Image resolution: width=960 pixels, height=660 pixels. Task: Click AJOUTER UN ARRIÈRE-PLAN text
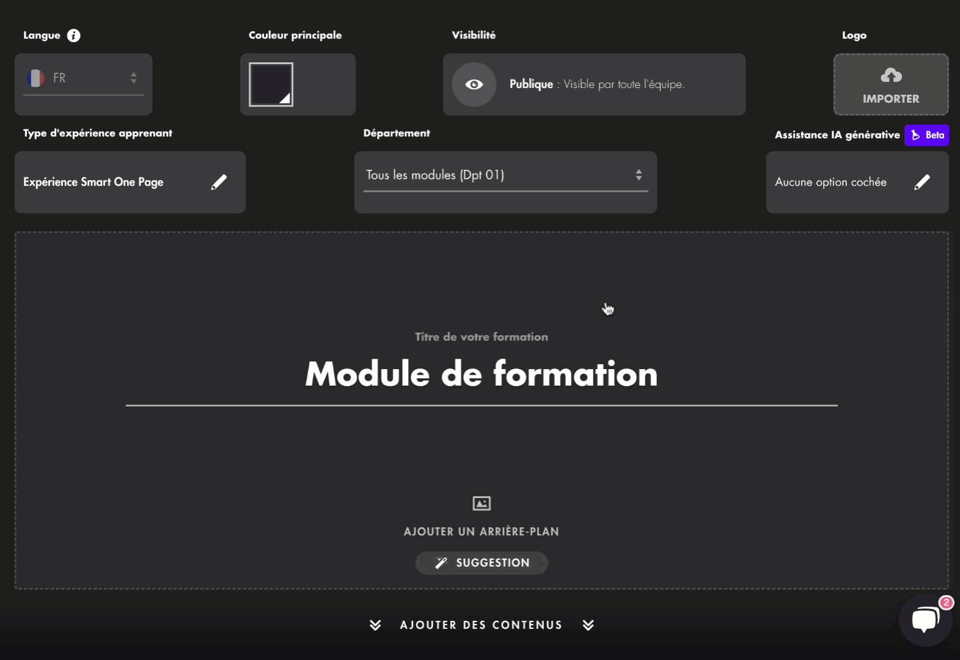(x=481, y=532)
